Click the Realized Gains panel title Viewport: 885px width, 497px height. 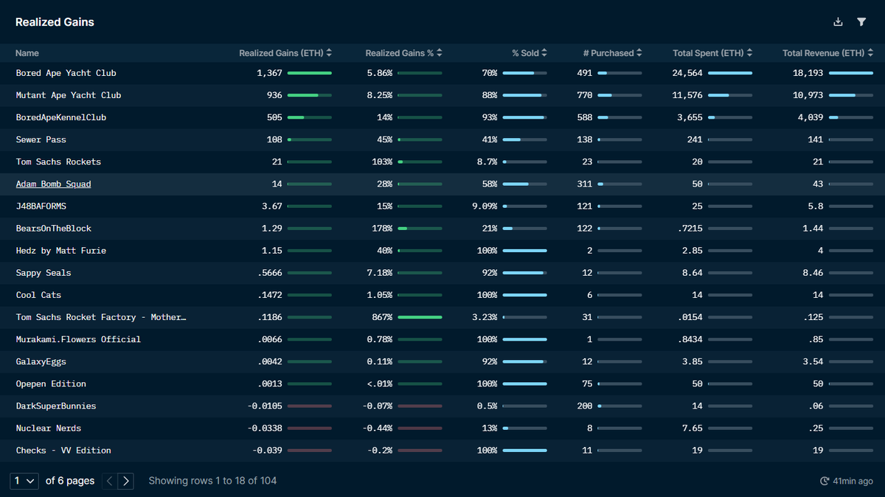click(55, 22)
